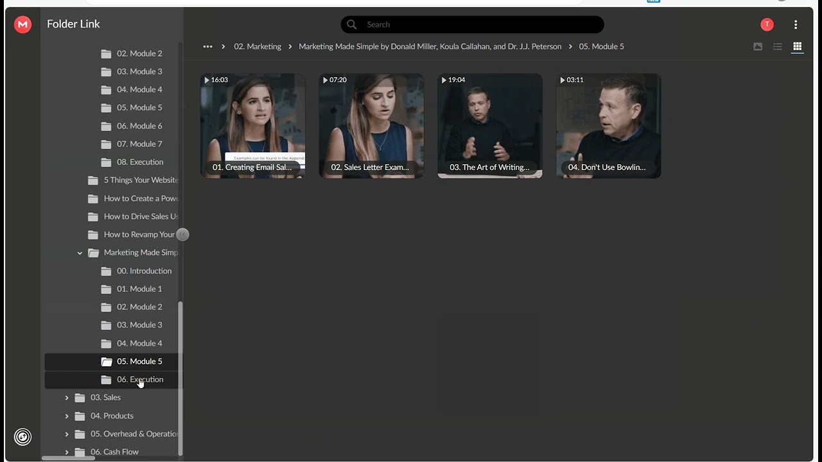
Task: Click the sidebar horizontal scrollbar
Action: [68, 458]
